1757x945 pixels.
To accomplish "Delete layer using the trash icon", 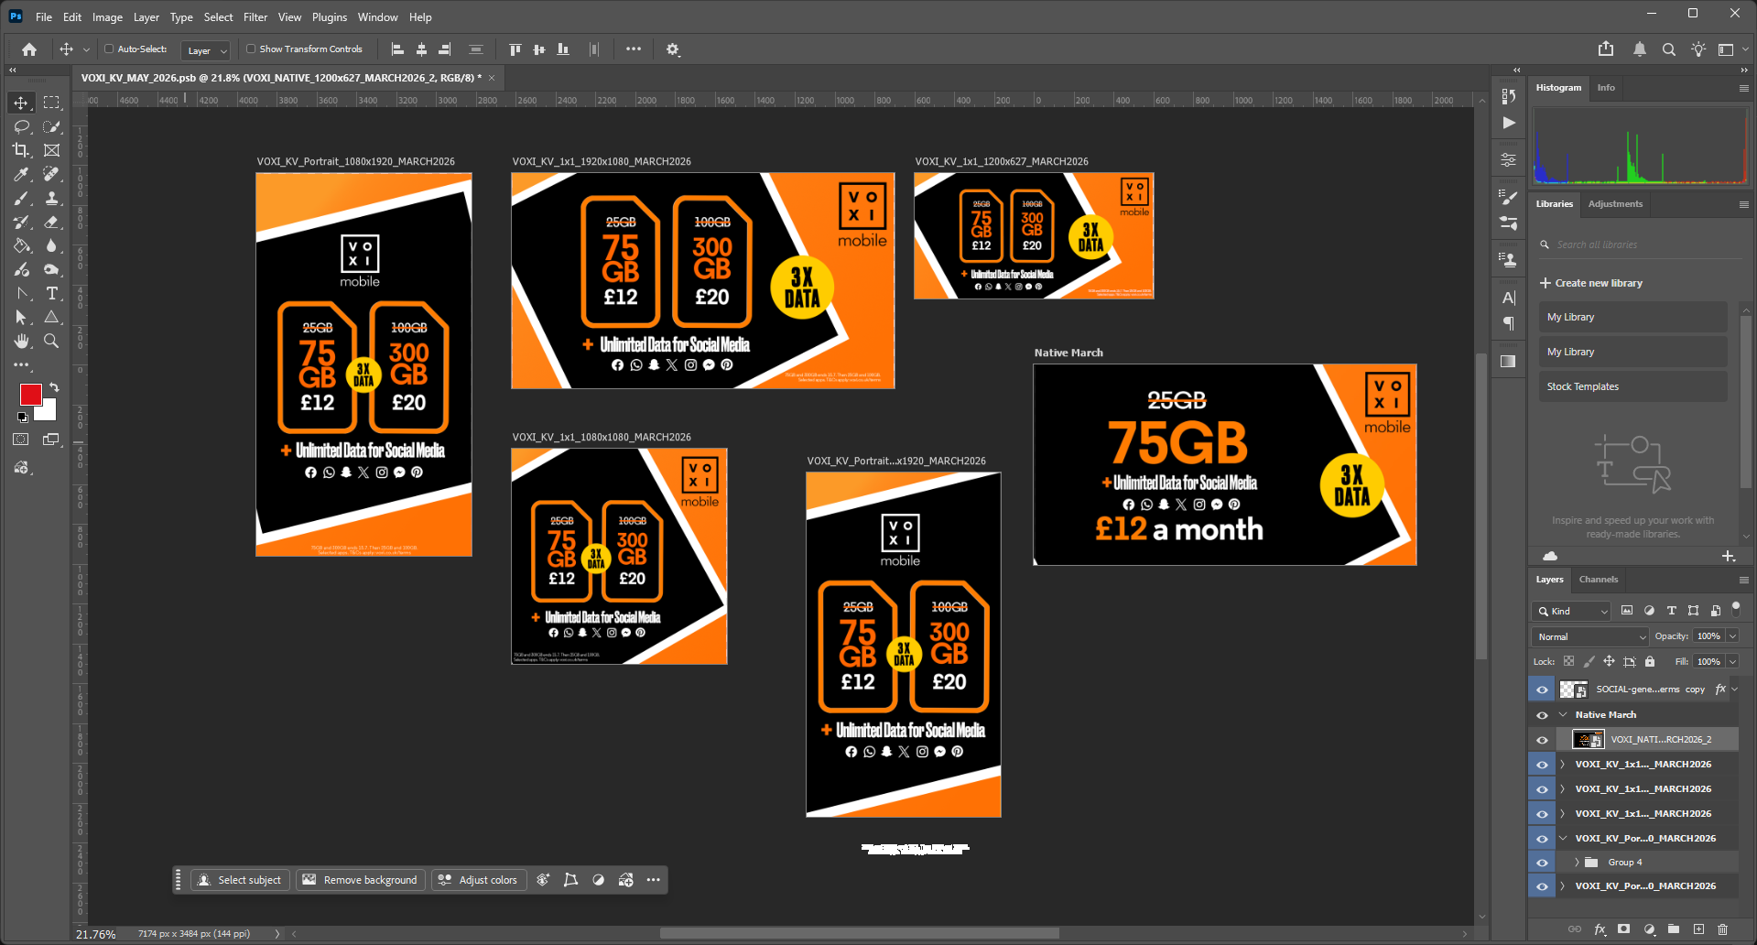I will point(1722,929).
